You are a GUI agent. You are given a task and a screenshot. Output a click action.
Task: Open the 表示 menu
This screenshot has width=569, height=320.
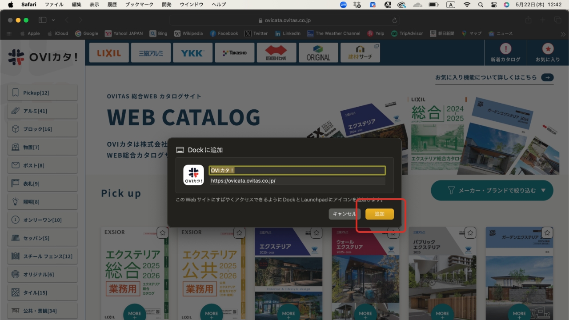point(94,4)
